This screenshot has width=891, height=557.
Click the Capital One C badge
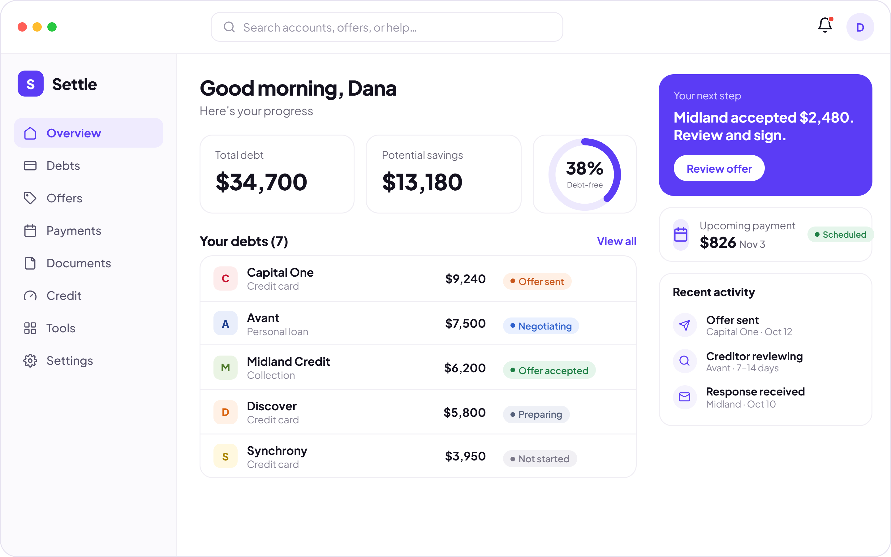[x=225, y=278]
